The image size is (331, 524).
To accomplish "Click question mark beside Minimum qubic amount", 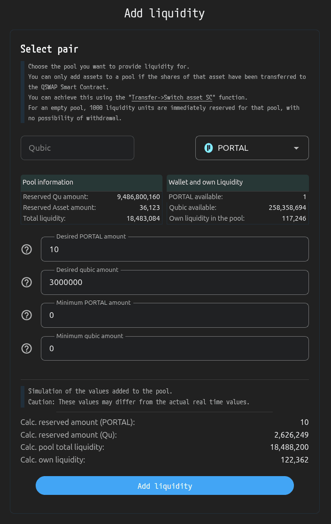I will (27, 348).
